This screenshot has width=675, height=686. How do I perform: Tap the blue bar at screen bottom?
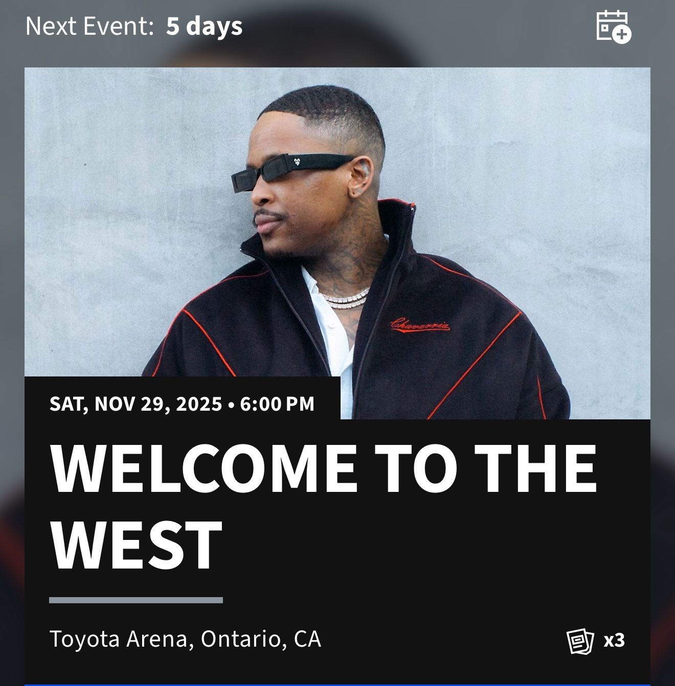pos(337,683)
